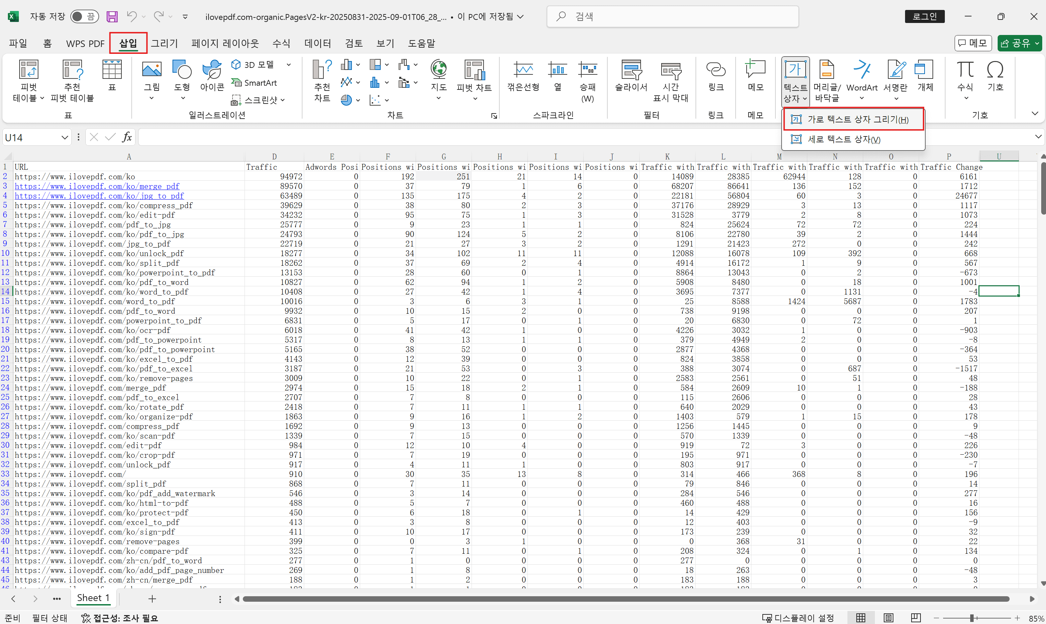Viewport: 1046px width, 624px height.
Task: Click the horizontal scrollbar
Action: (626, 599)
